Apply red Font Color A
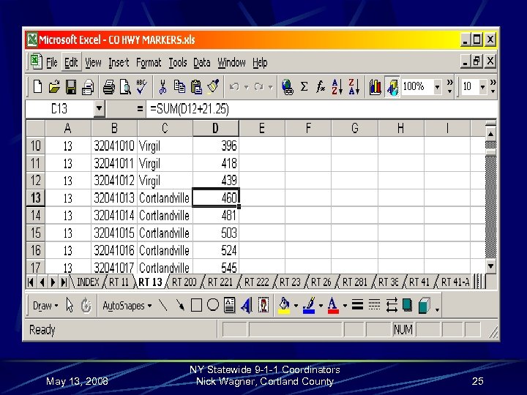This screenshot has height=395, width=527. pyautogui.click(x=333, y=305)
